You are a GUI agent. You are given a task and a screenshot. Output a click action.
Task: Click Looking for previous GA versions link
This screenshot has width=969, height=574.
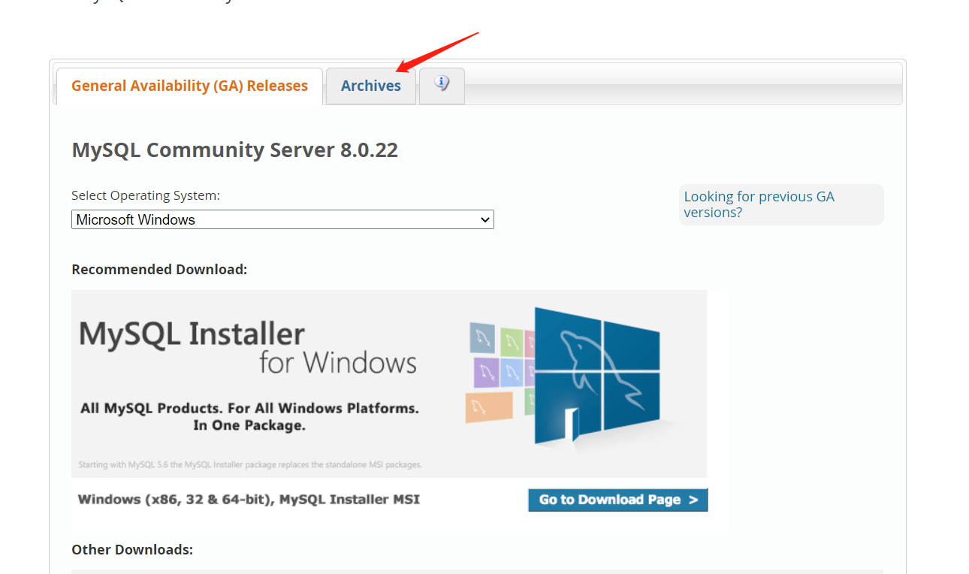coord(759,204)
